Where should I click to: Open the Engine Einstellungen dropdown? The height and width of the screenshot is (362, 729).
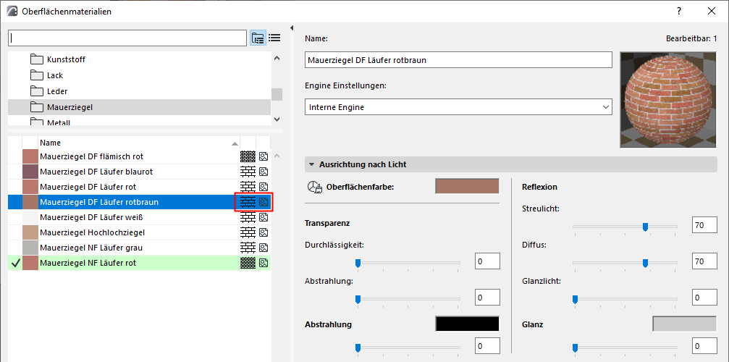pyautogui.click(x=458, y=107)
